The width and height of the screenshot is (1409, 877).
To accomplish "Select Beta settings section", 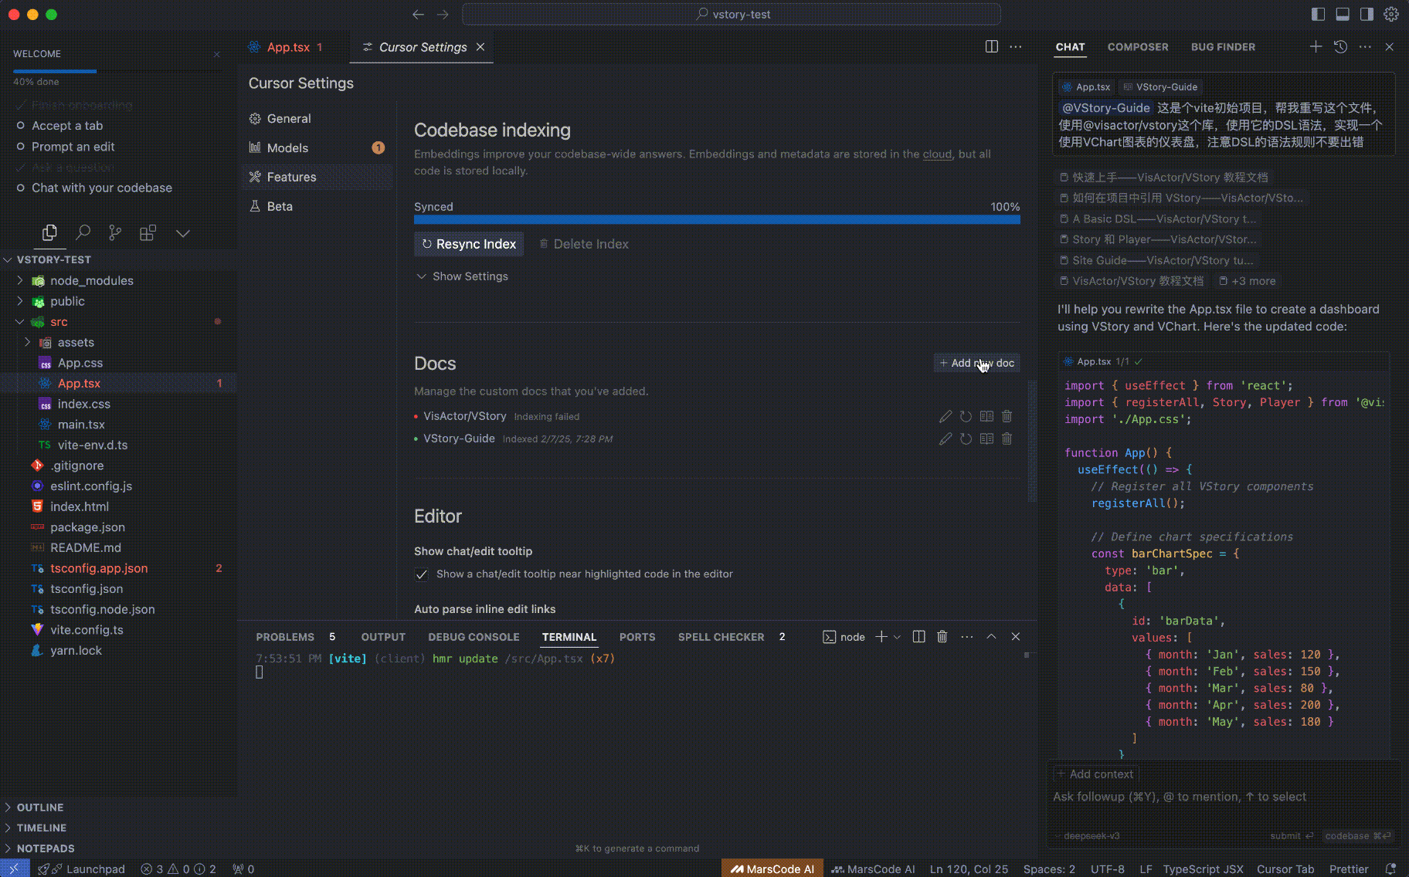I will click(317, 206).
